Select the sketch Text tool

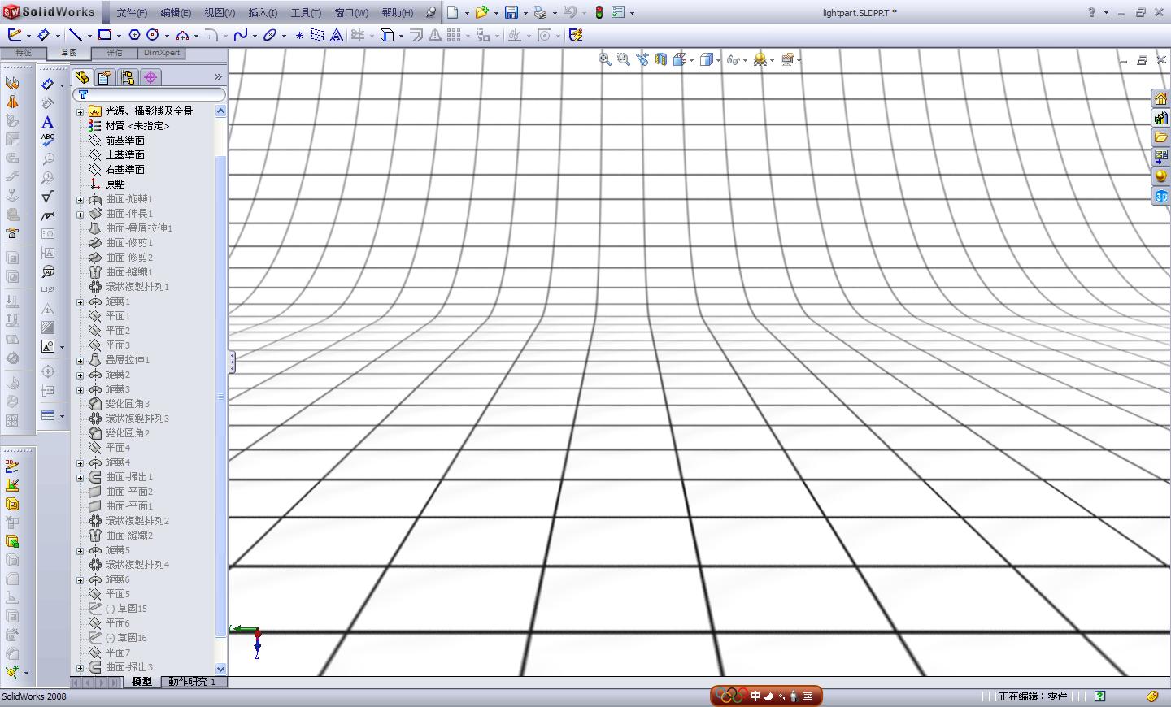[x=336, y=35]
